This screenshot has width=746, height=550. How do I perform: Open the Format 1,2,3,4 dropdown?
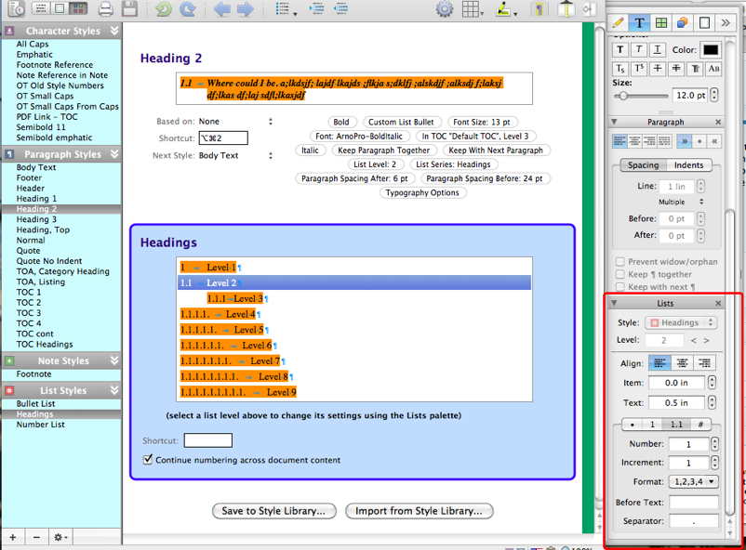tap(693, 481)
